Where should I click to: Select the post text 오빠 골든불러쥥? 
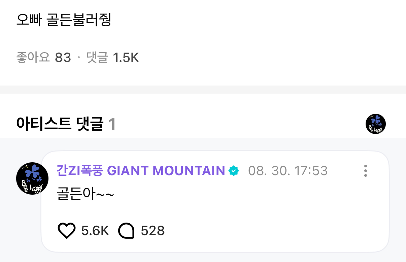[64, 20]
